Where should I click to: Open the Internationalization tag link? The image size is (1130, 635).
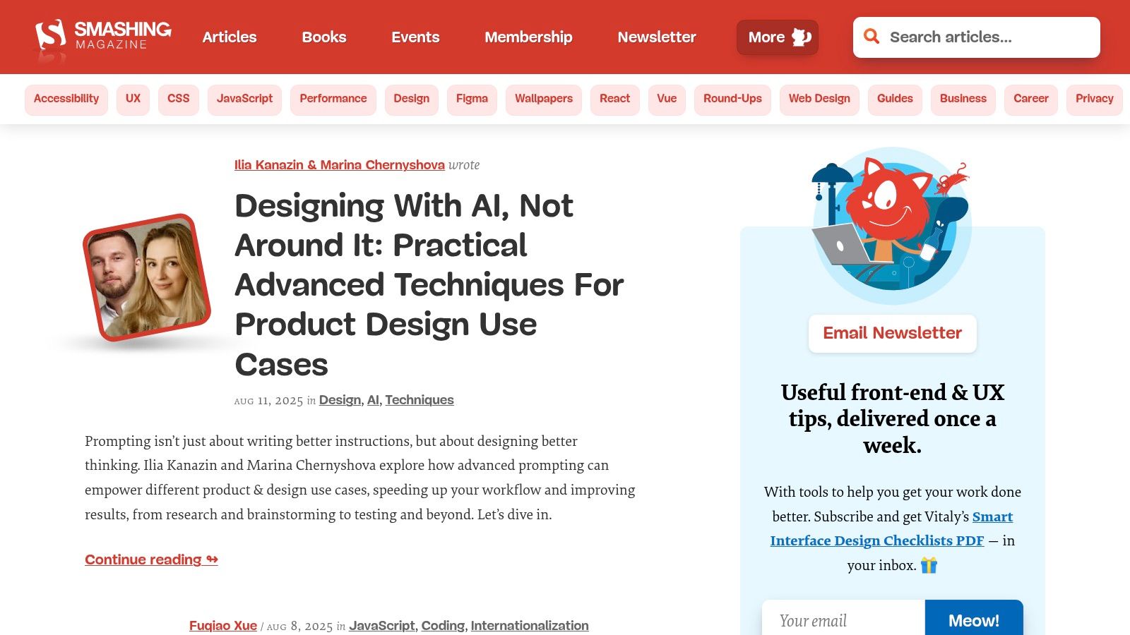pos(530,626)
